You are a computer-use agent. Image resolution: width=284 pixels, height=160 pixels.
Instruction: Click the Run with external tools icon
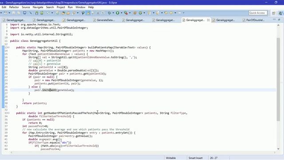coord(126,13)
